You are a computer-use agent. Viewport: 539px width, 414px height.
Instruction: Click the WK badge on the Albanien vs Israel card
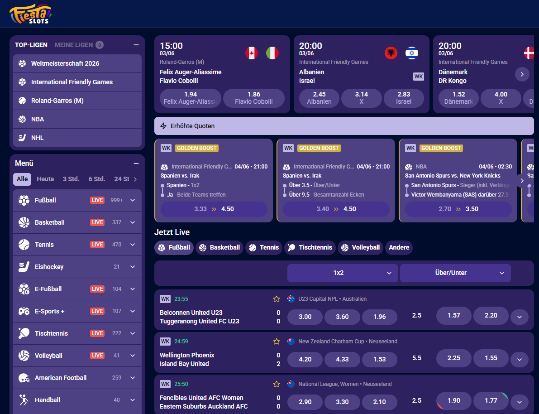418,77
